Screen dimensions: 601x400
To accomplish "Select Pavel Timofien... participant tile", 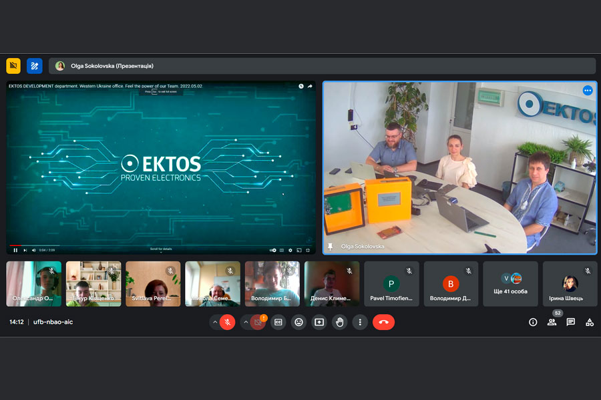I will 391,284.
